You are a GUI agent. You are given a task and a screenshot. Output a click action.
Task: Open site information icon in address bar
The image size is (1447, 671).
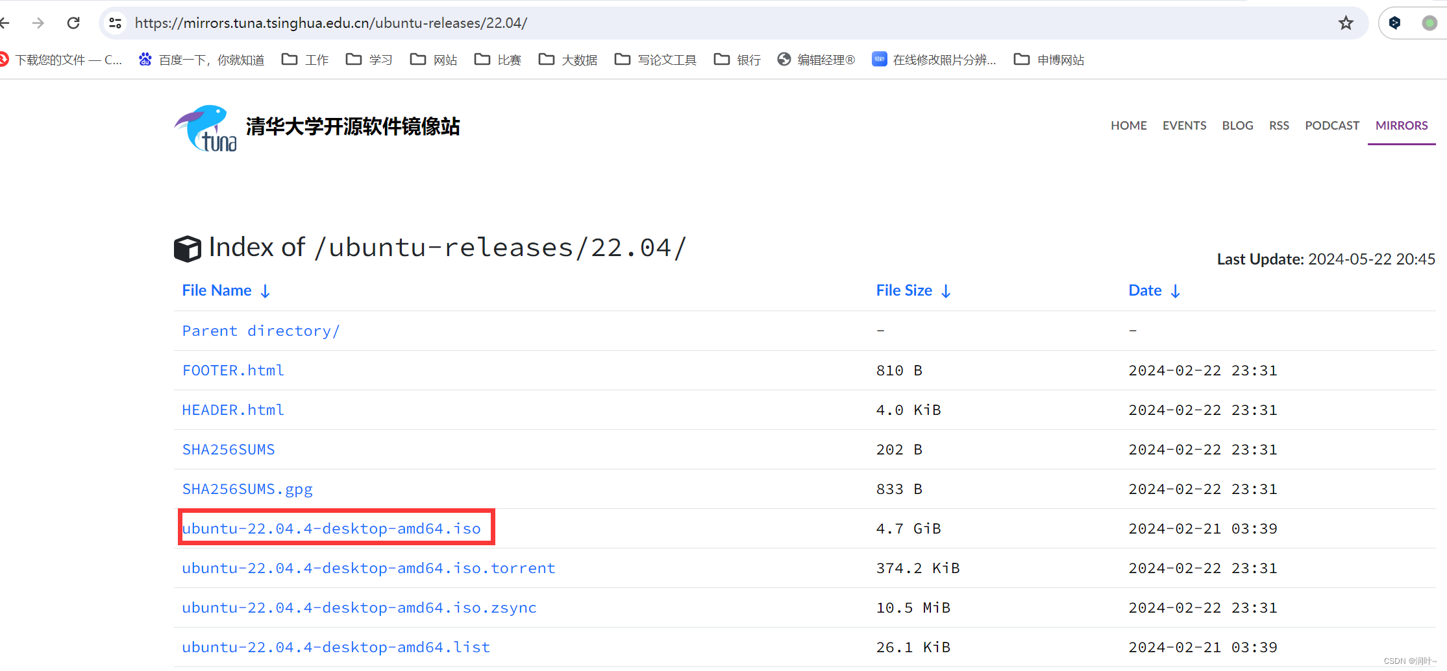tap(116, 23)
